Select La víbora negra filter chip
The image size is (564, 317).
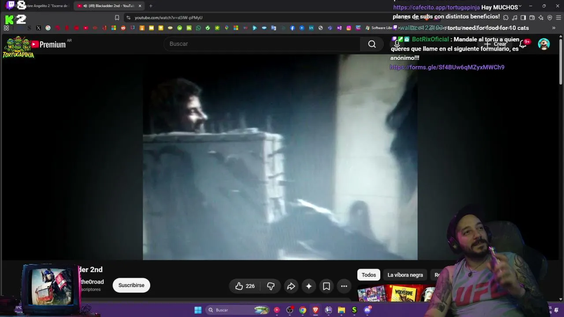click(x=405, y=275)
